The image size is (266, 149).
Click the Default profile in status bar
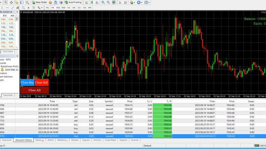tap(148, 146)
